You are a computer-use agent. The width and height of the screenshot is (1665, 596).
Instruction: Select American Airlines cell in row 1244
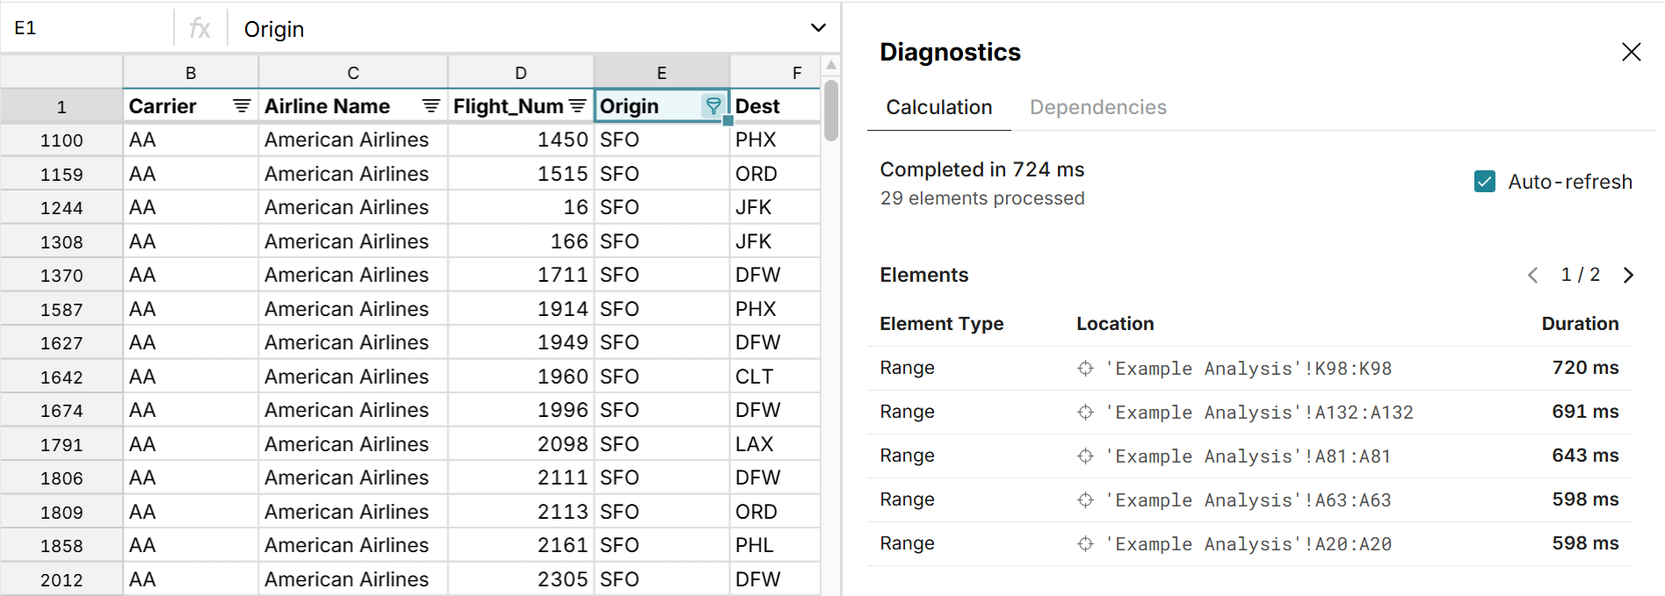(x=353, y=208)
